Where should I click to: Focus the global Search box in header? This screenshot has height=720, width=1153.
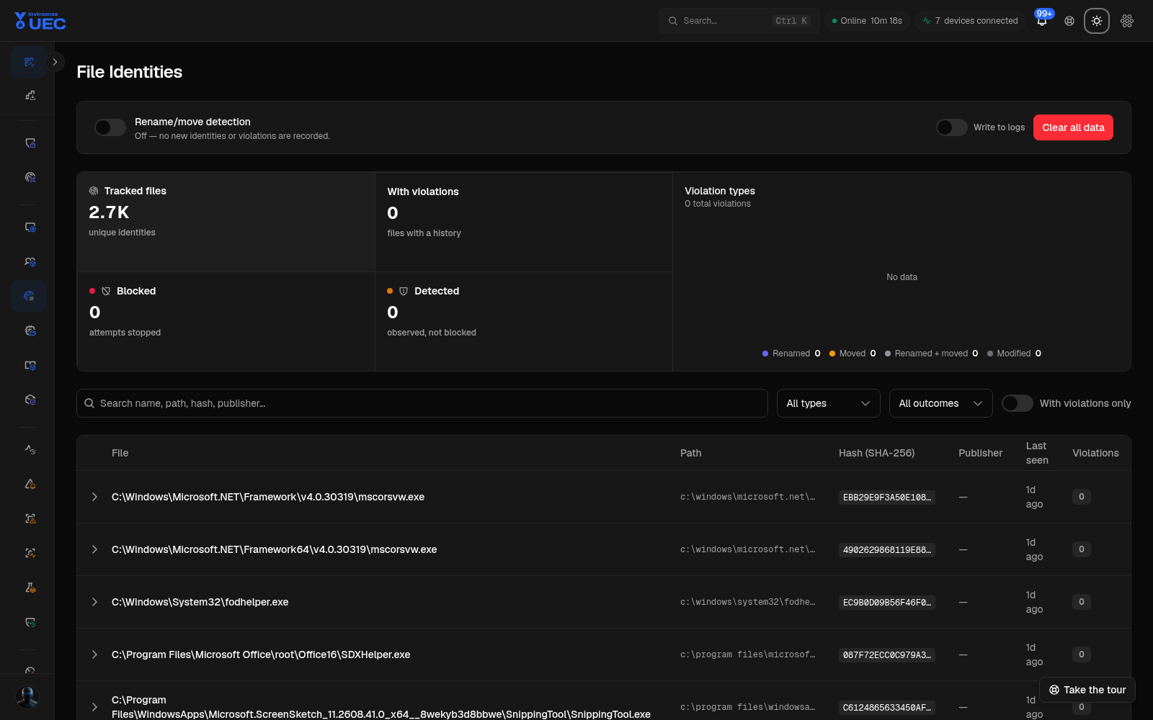739,21
